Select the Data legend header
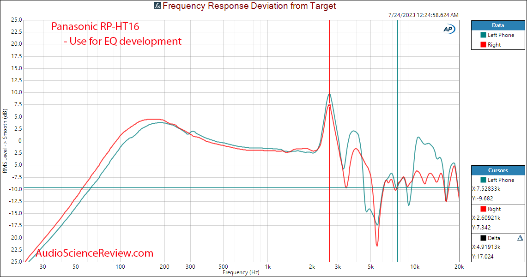The image size is (527, 277). click(498, 25)
